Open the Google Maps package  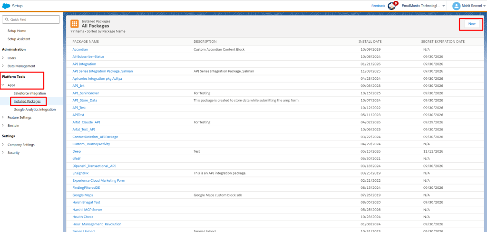(x=83, y=195)
